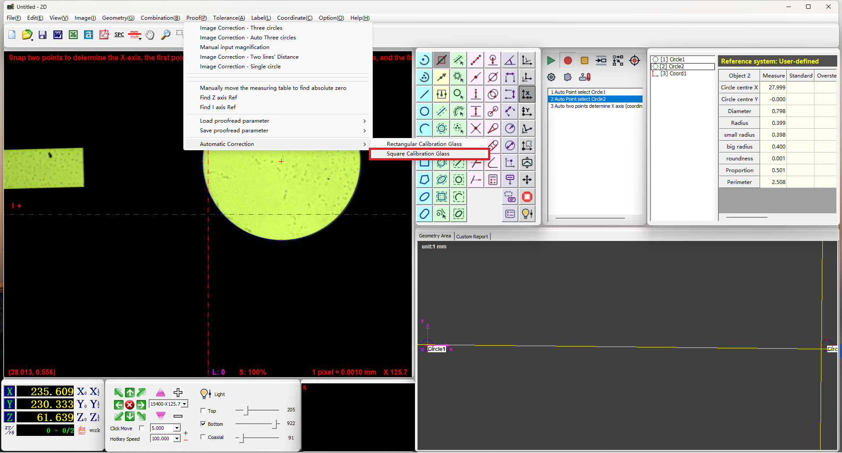
Task: Uncheck the Bottom light checkbox
Action: point(203,424)
